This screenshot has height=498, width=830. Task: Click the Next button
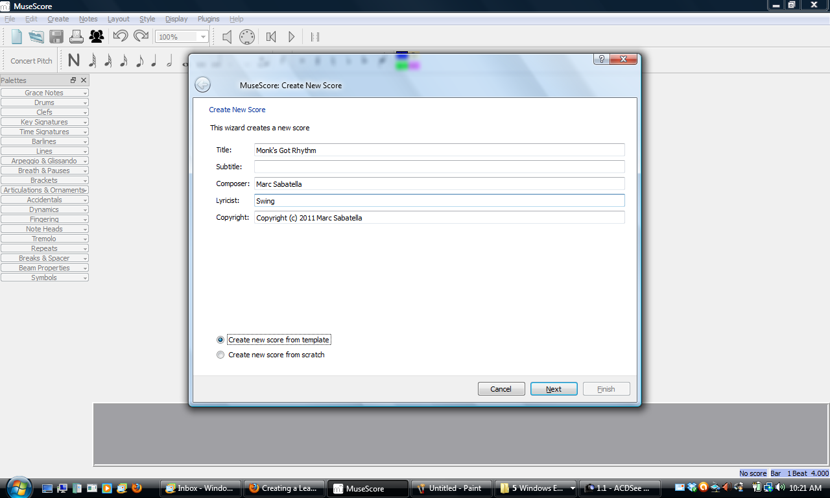554,389
